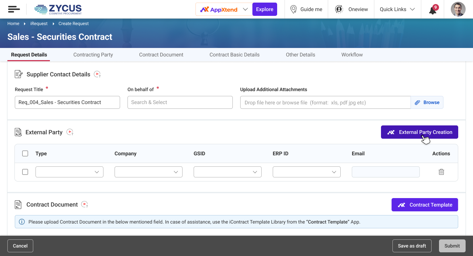The height and width of the screenshot is (256, 473).
Task: Browse for an attachment file
Action: point(427,103)
